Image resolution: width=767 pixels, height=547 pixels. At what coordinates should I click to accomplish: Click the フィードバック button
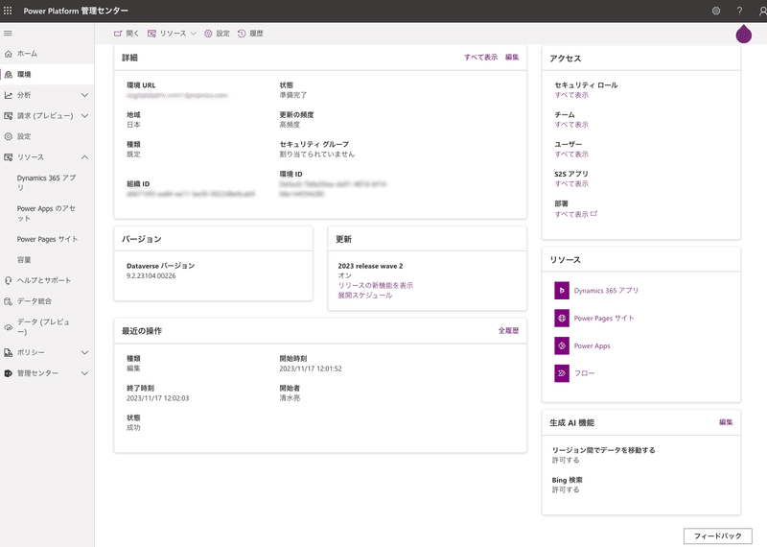pos(717,536)
